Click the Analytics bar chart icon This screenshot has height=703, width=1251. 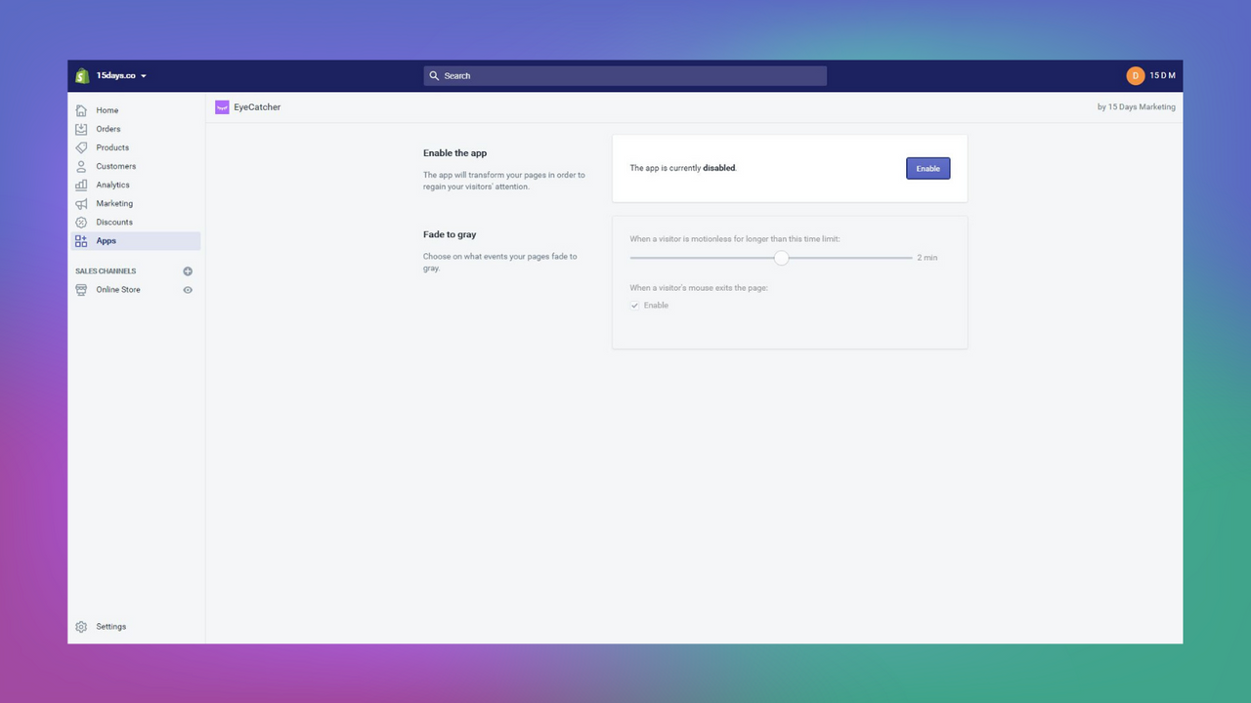pos(81,185)
